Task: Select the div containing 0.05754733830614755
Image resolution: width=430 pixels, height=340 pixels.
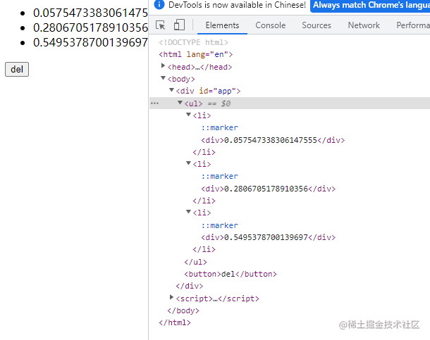Action: click(x=273, y=140)
